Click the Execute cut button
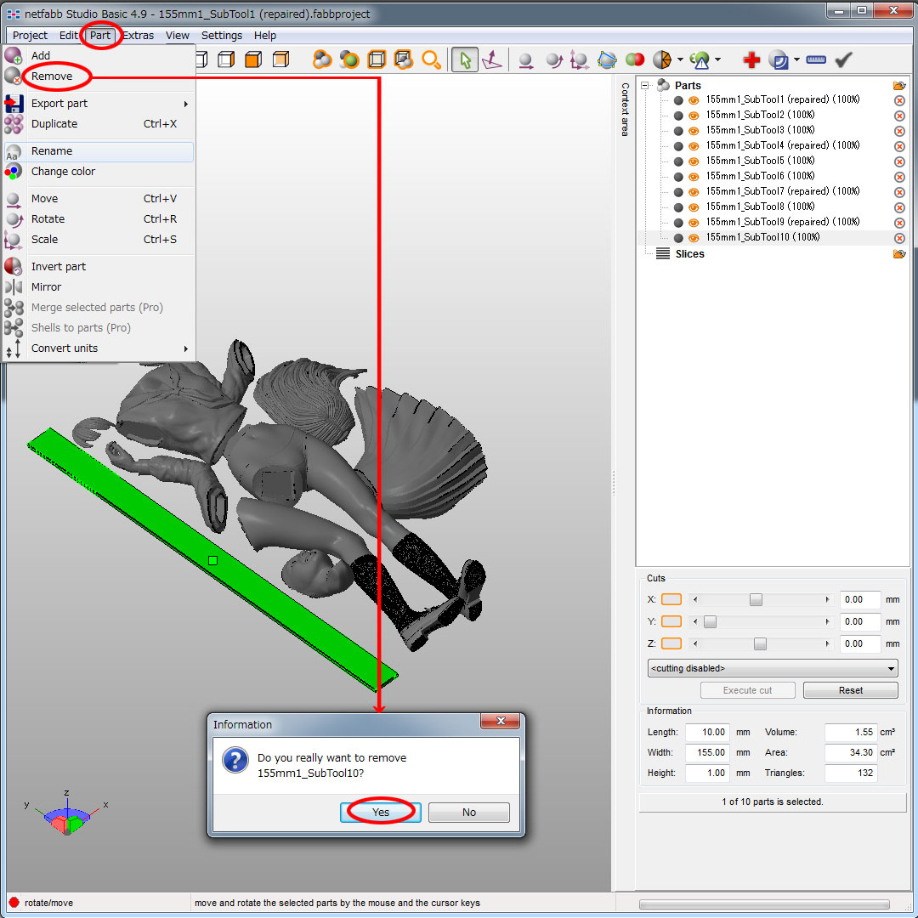The width and height of the screenshot is (918, 918). point(747,691)
